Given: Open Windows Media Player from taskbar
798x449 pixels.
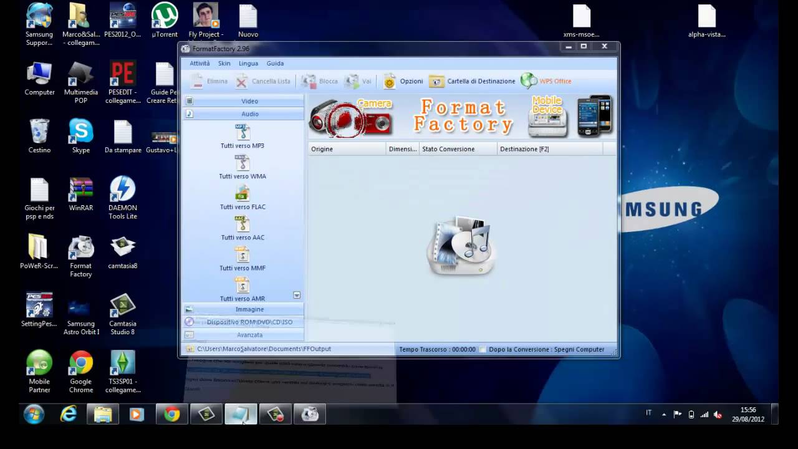Looking at the screenshot, I should (137, 414).
